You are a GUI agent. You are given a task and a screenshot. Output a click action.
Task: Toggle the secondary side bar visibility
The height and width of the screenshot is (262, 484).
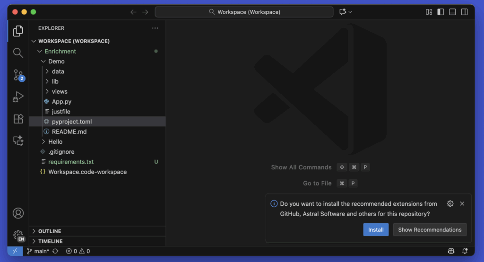point(464,12)
